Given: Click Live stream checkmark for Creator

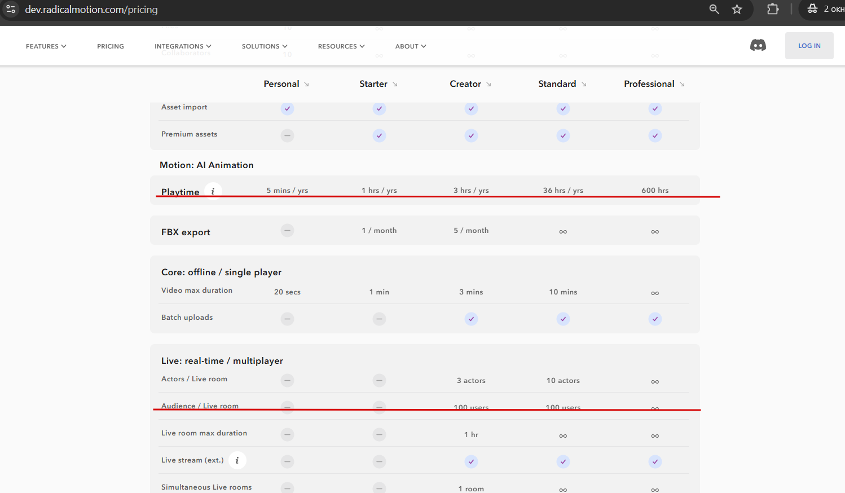Looking at the screenshot, I should (x=472, y=461).
